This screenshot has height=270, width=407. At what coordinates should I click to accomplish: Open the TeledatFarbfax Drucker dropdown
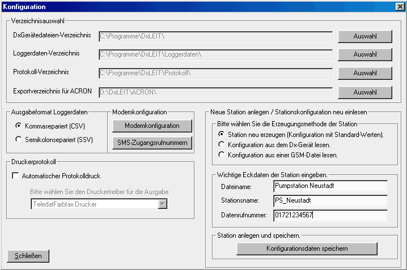(163, 204)
